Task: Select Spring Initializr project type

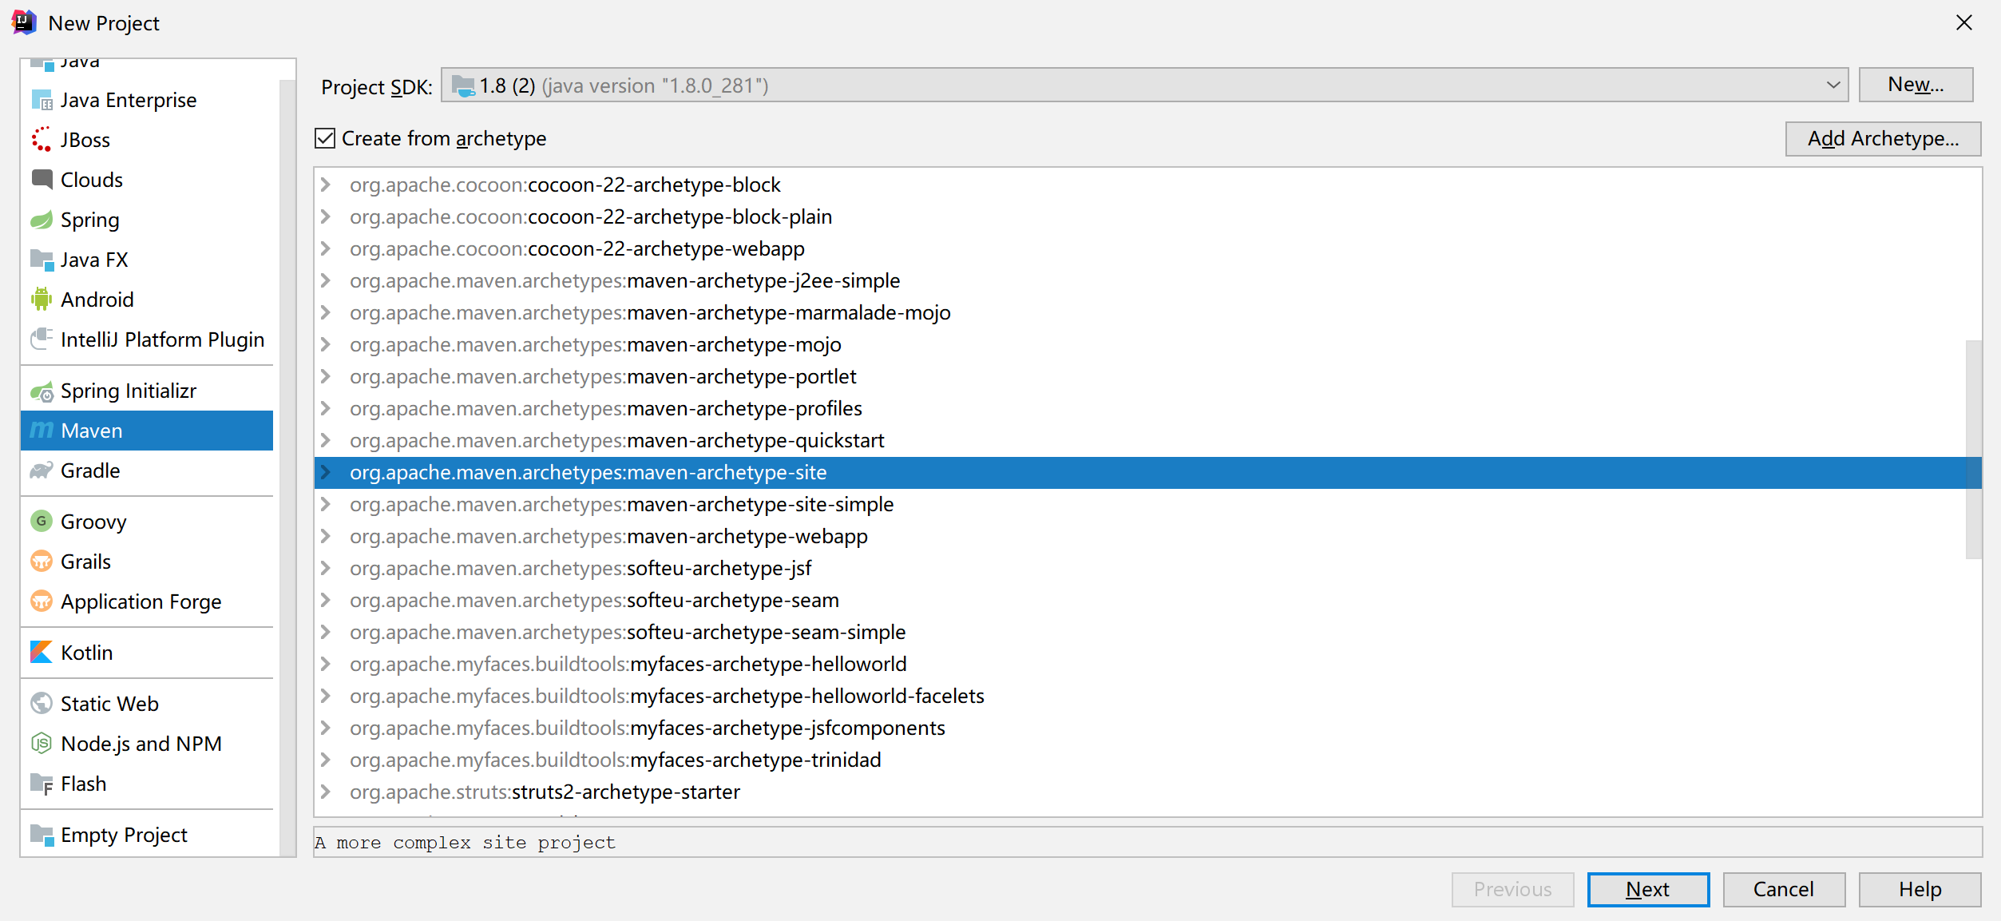Action: 147,391
